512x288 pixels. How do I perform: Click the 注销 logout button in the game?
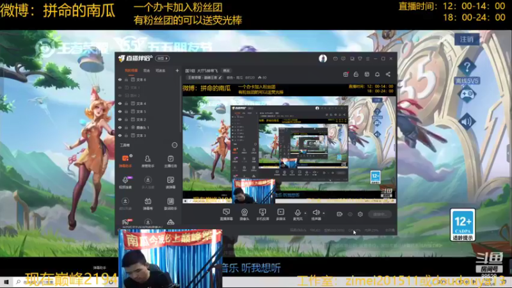click(467, 40)
